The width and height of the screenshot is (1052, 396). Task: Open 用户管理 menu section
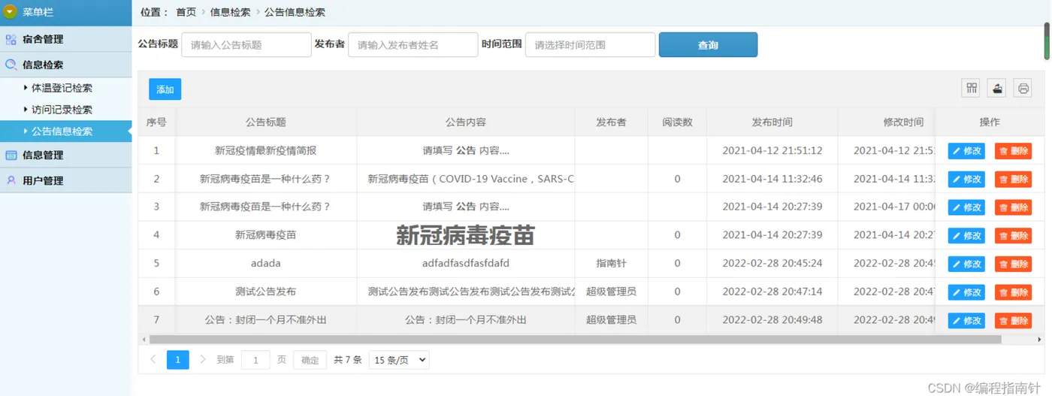[x=66, y=180]
